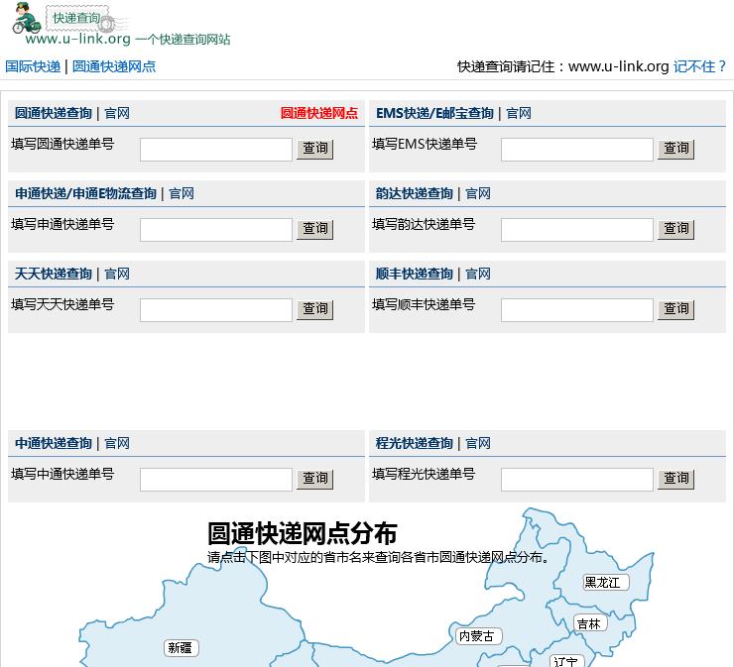The height and width of the screenshot is (667, 734).
Task: Focus the 程光快递单号 input field
Action: (x=576, y=480)
